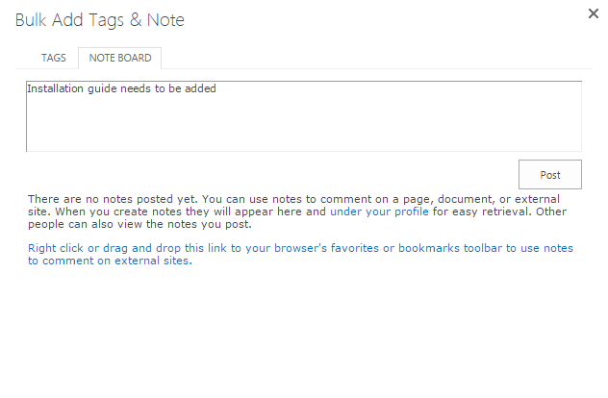Click the 'Bulk Add Tags & Note' dialog title
This screenshot has height=398, width=608.
[x=100, y=20]
